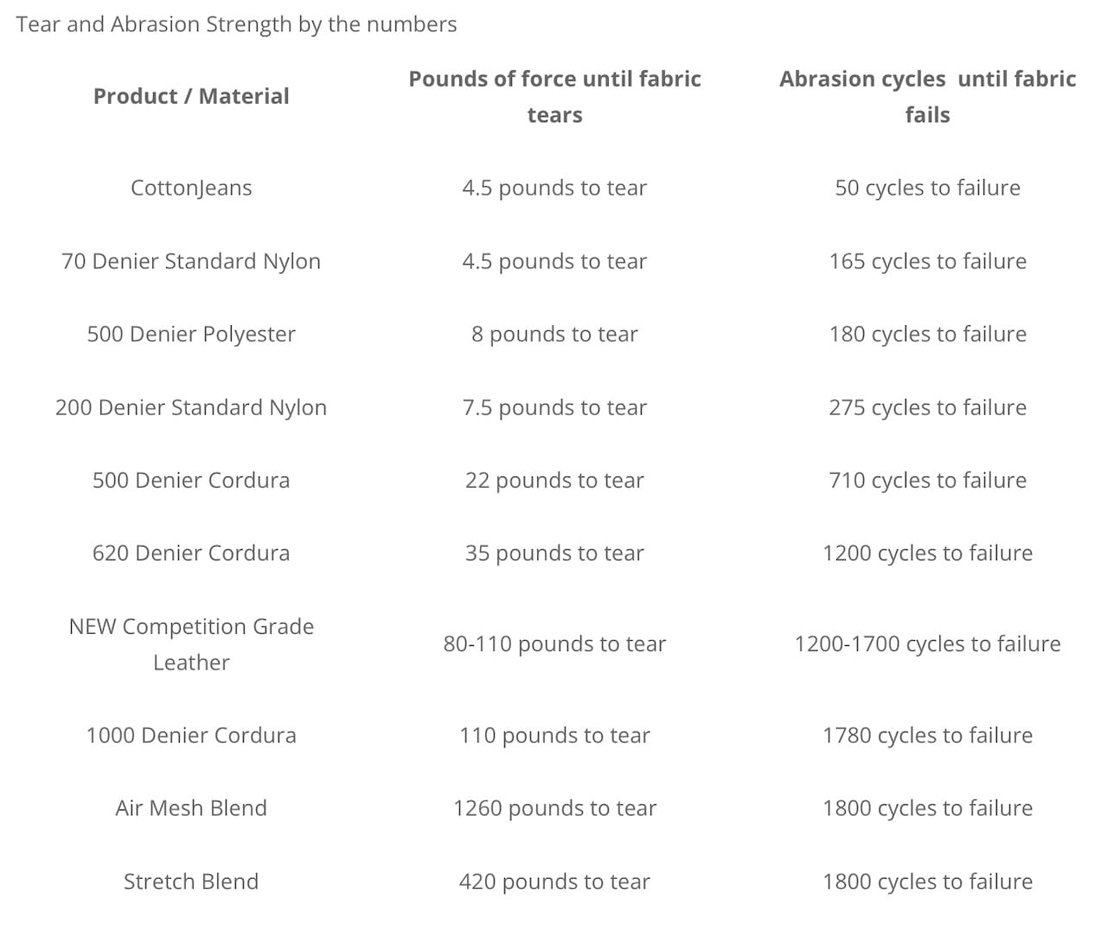Image resolution: width=1107 pixels, height=928 pixels.
Task: Click the "Stretch Blend" cell
Action: (x=191, y=881)
